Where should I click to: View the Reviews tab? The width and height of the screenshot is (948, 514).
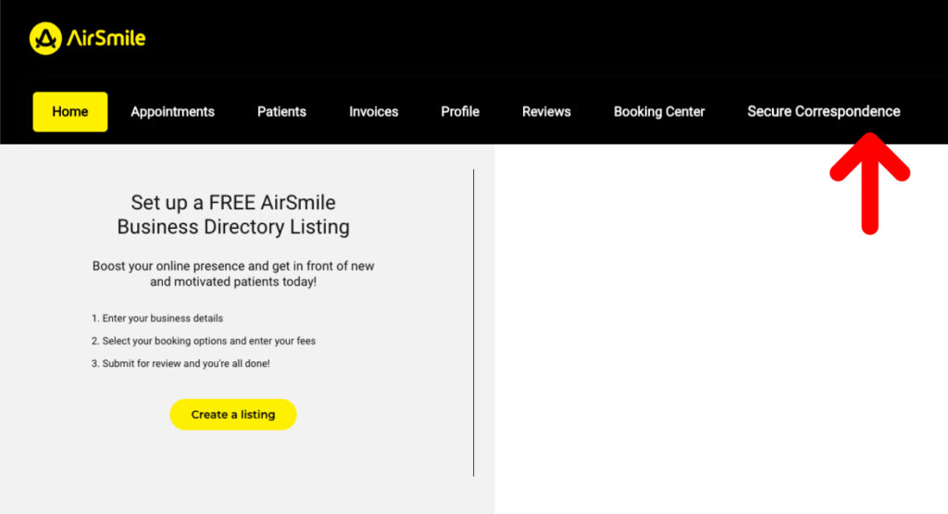(x=546, y=112)
